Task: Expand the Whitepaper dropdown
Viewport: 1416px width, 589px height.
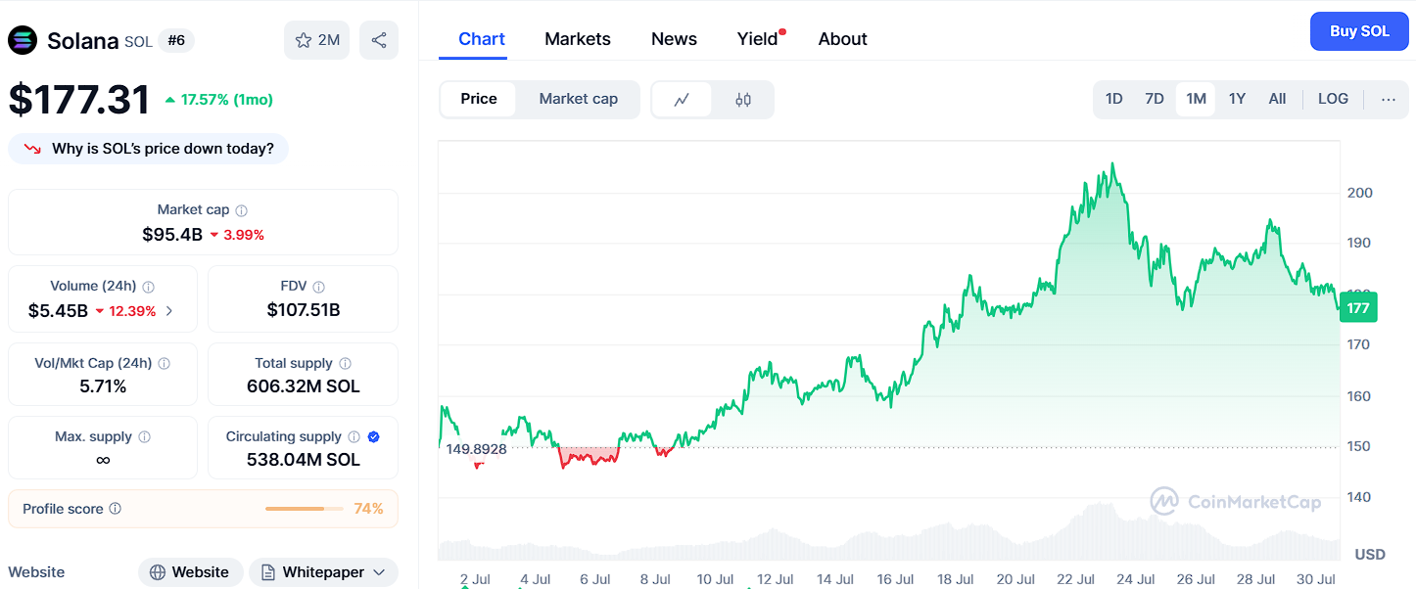Action: (x=380, y=572)
